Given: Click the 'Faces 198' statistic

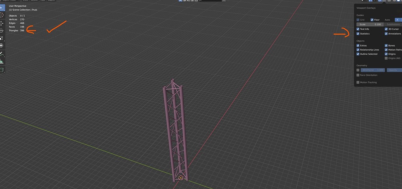Looking at the screenshot, I should coord(17,27).
